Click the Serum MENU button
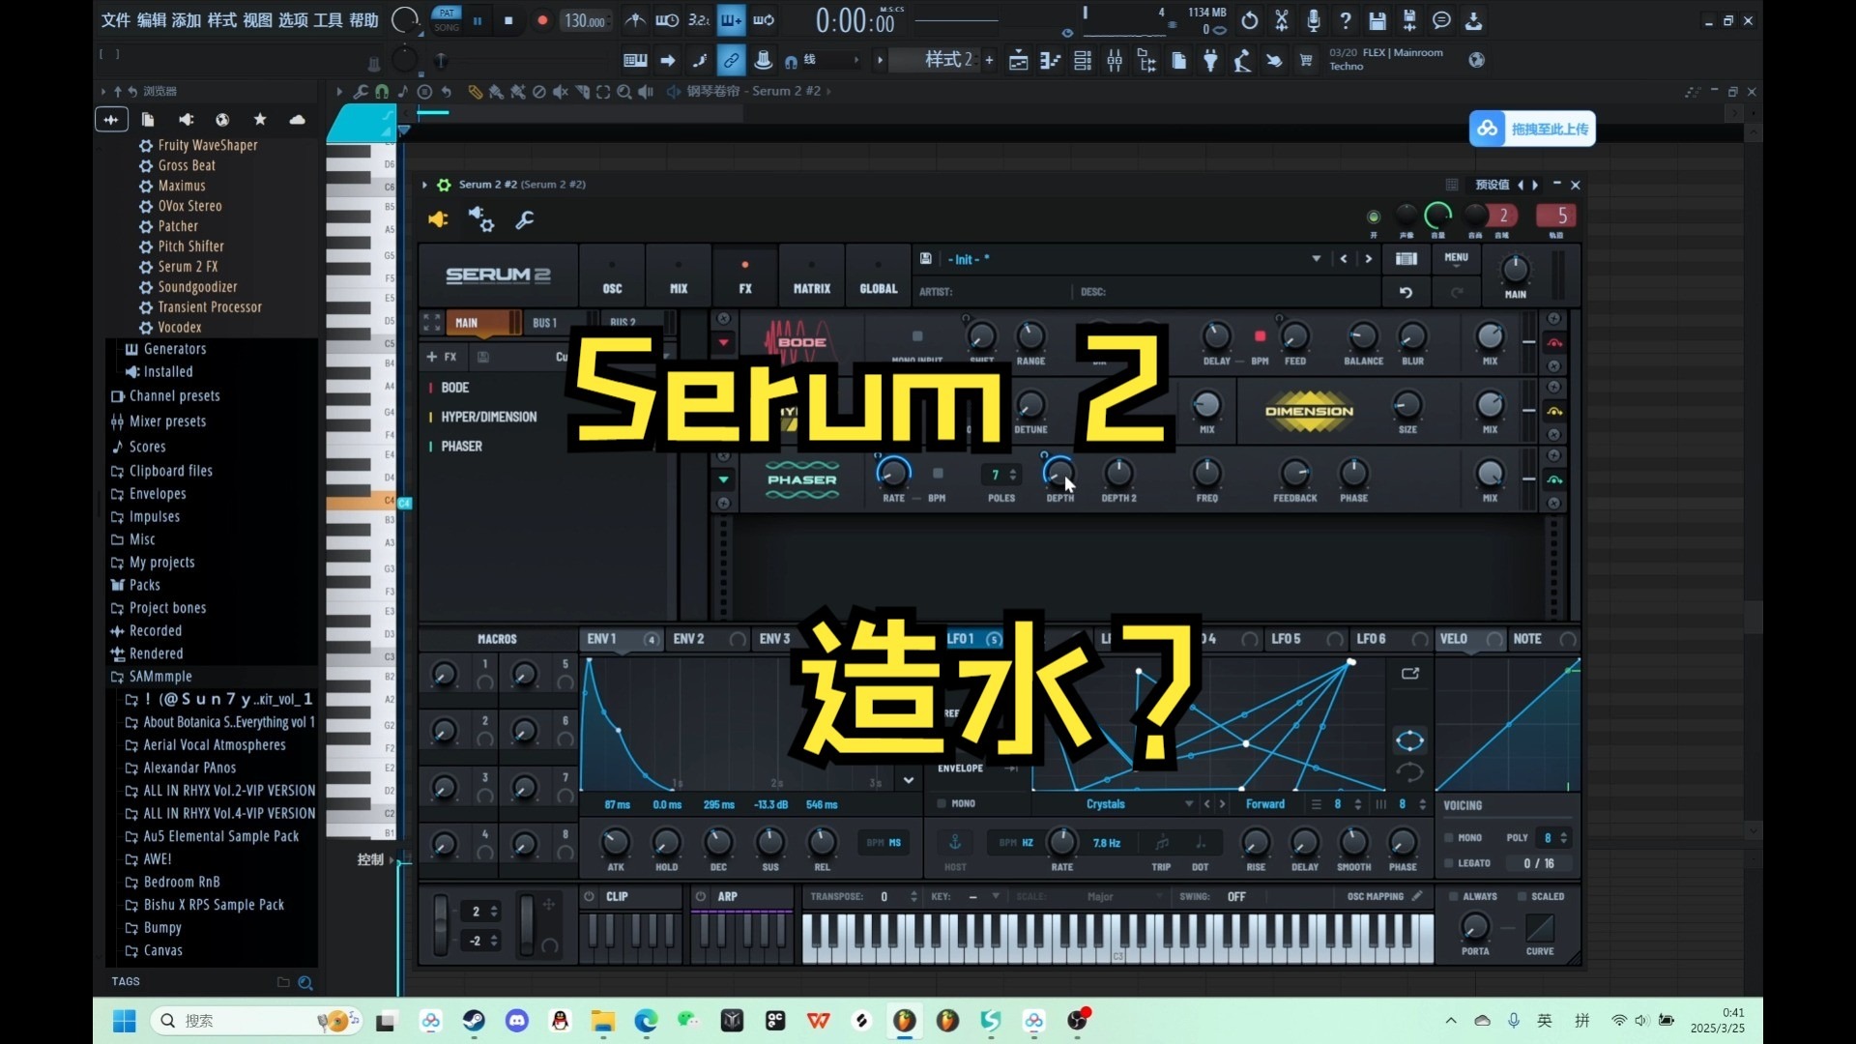 [1456, 258]
